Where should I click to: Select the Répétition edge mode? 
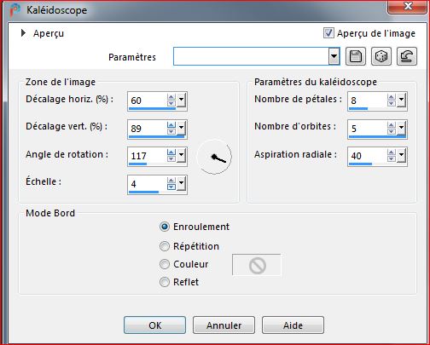(x=165, y=246)
